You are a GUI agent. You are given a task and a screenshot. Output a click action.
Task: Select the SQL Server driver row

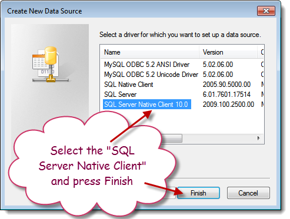tap(120, 95)
